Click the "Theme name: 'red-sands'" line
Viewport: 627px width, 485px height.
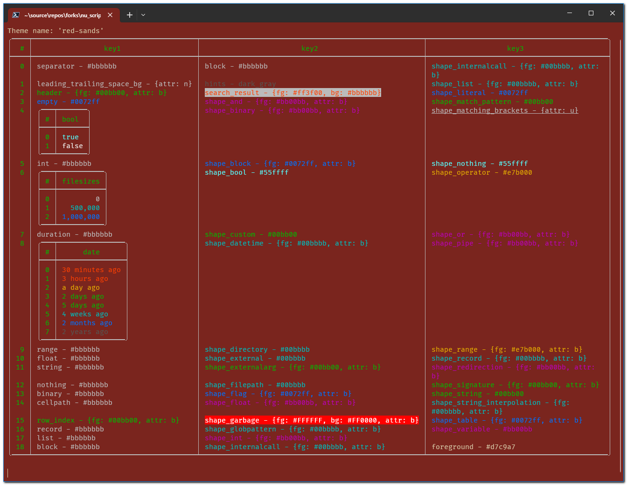[x=56, y=31]
